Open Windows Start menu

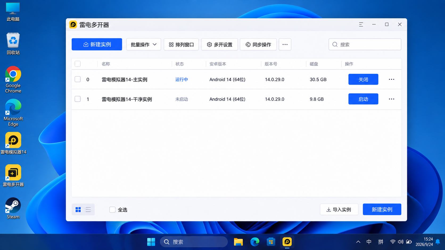click(151, 242)
